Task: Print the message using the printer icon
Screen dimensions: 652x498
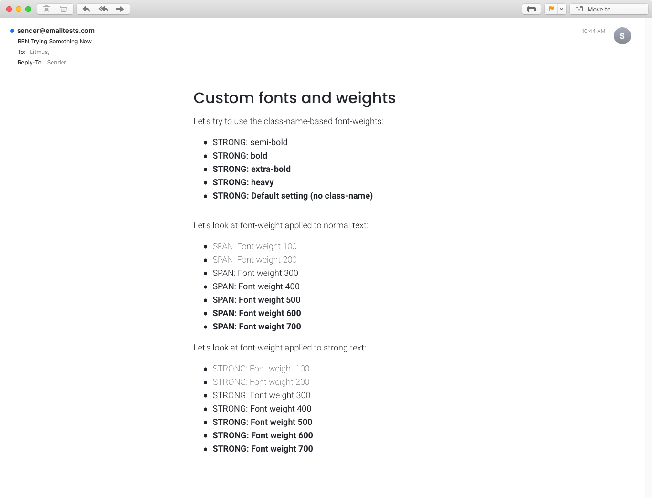Action: [x=531, y=9]
